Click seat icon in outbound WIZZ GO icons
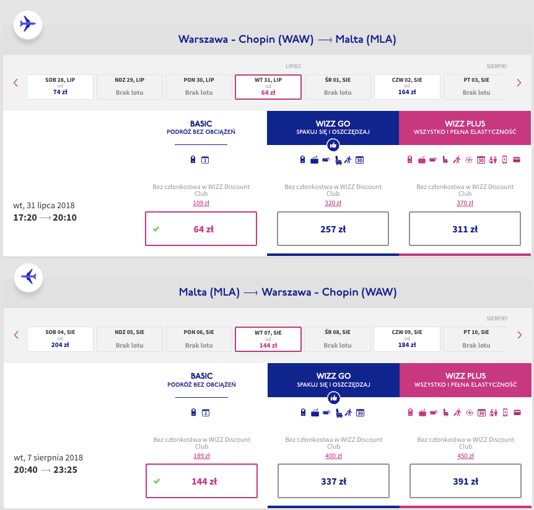This screenshot has width=534, height=510. pyautogui.click(x=338, y=160)
